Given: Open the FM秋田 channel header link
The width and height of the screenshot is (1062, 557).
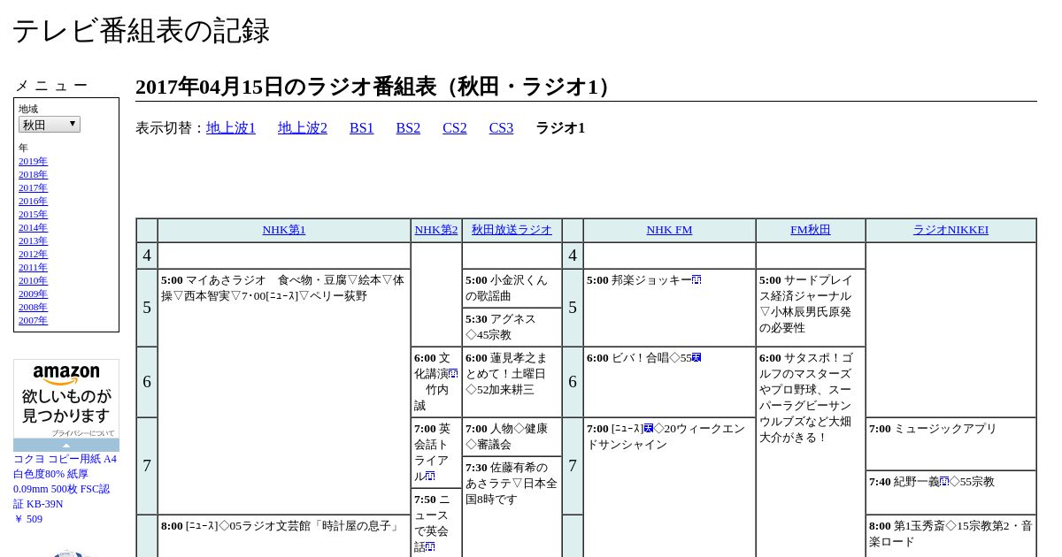Looking at the screenshot, I should 811,230.
